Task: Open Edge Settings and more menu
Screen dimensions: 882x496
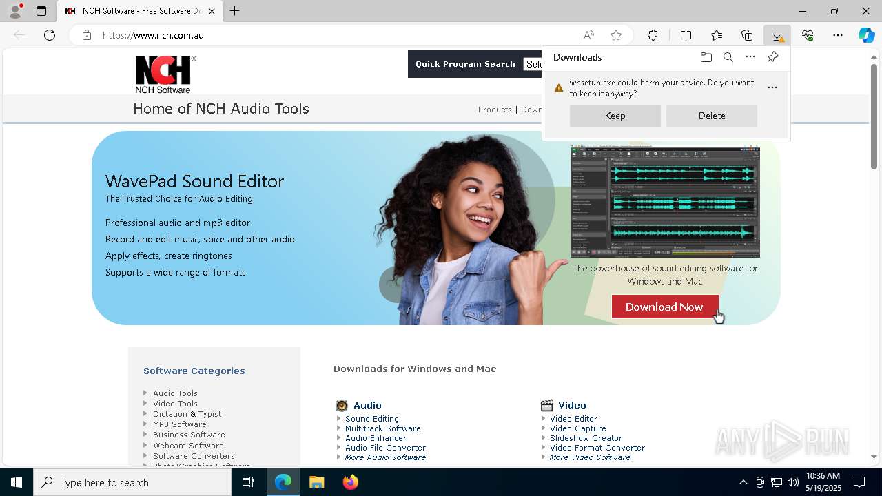Action: (x=838, y=35)
